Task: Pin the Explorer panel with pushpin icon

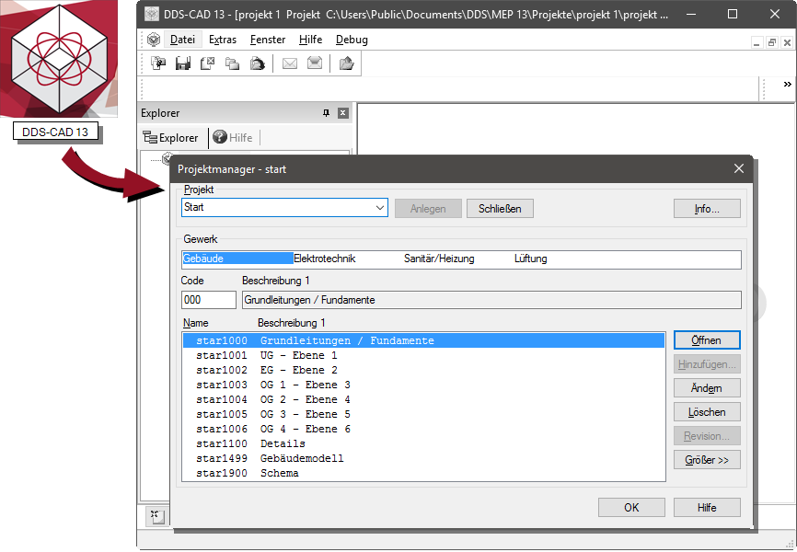Action: [326, 113]
